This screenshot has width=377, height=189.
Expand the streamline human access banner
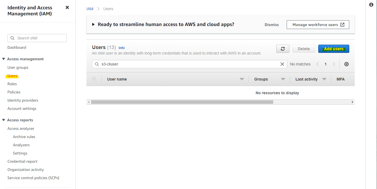93,24
